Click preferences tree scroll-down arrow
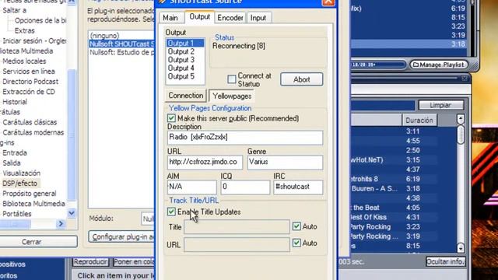The image size is (498, 280). coord(72,213)
